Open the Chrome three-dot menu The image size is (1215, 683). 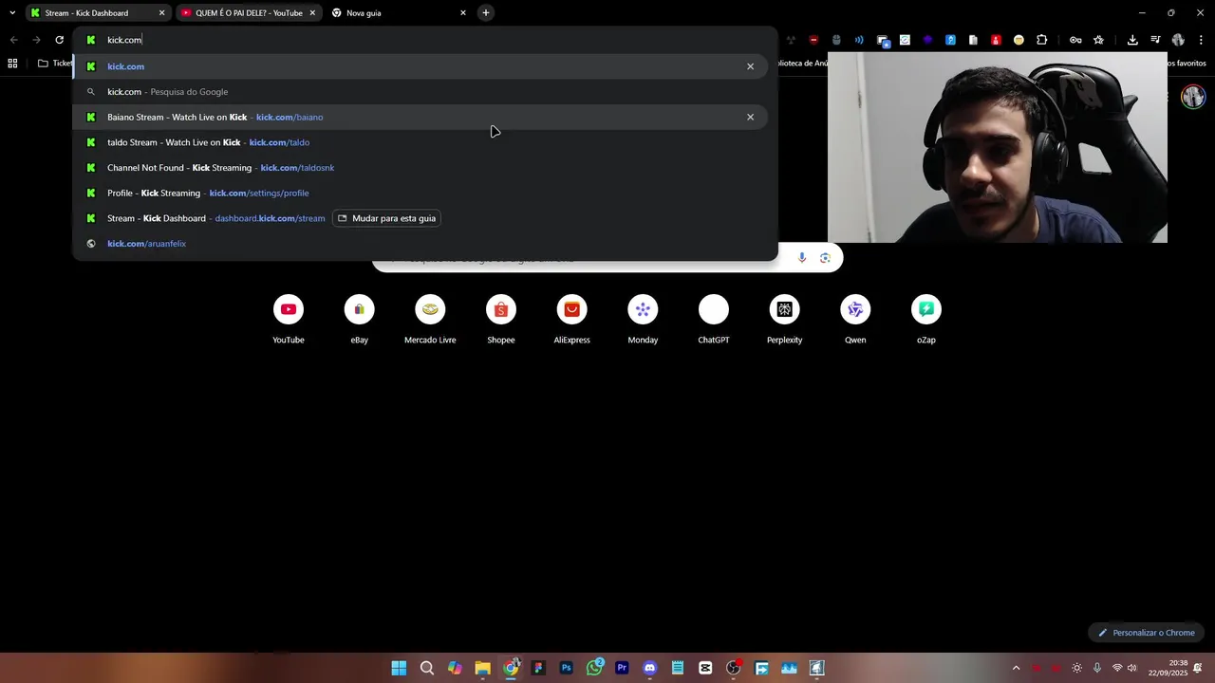tap(1201, 40)
